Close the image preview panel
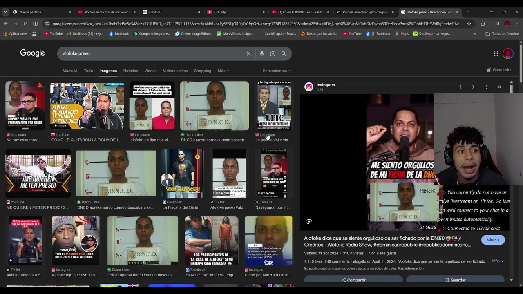523x294 pixels. [499, 87]
